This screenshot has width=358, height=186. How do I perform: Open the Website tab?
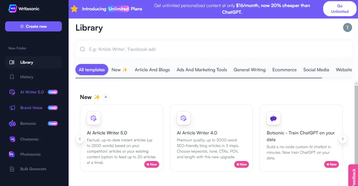click(x=344, y=70)
